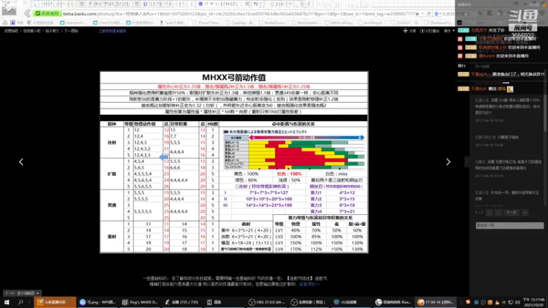
Task: Switch to 武器 (735 / 735) taskbar window
Action: click(x=182, y=302)
